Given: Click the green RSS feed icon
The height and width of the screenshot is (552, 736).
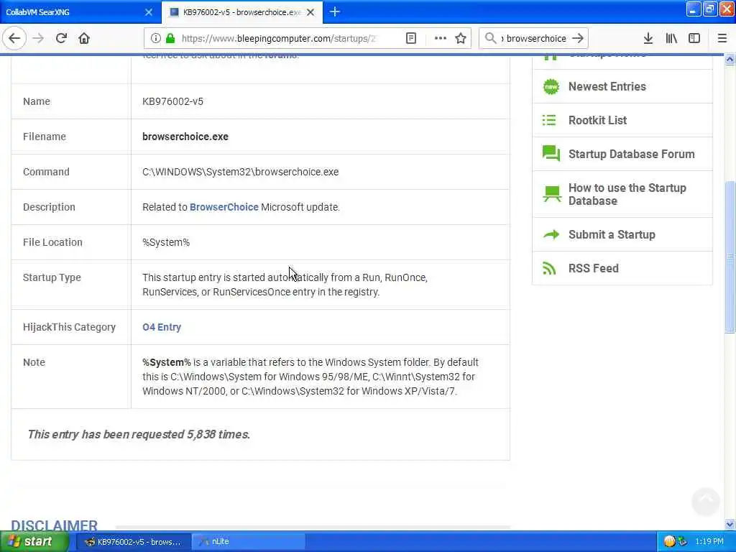Looking at the screenshot, I should [x=549, y=268].
